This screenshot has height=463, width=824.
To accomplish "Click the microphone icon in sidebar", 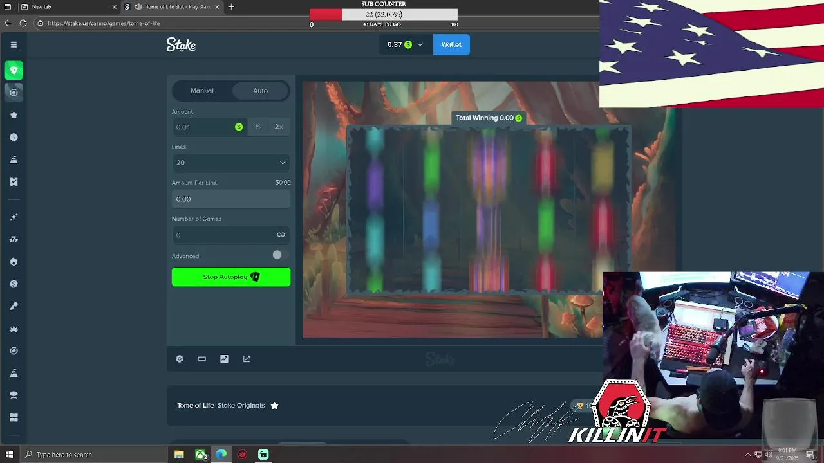I will click(14, 306).
